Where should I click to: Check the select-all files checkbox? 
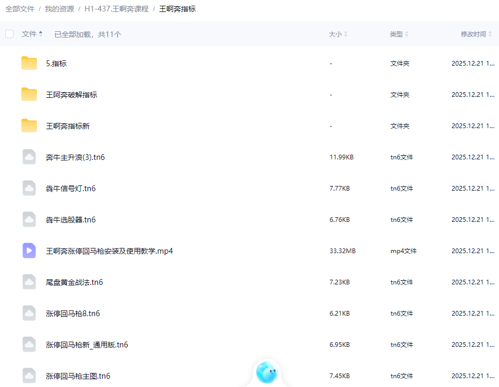pos(9,33)
